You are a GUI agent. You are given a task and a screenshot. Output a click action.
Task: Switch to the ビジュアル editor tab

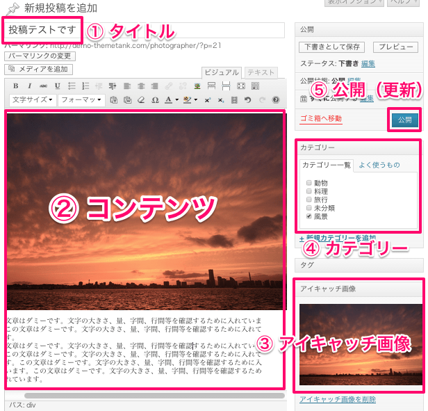pyautogui.click(x=222, y=73)
